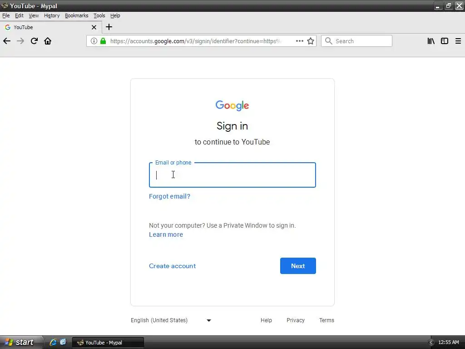This screenshot has width=465, height=349.
Task: Open the File menu
Action: tap(6, 15)
